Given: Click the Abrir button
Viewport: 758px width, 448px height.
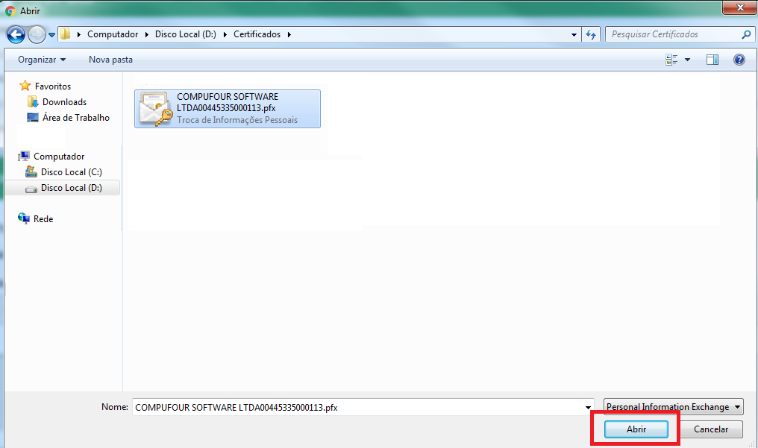Looking at the screenshot, I should (x=636, y=429).
